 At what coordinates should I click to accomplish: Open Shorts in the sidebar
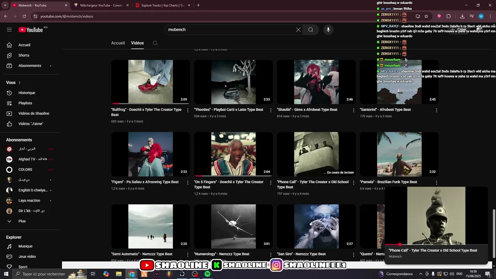coord(30,55)
